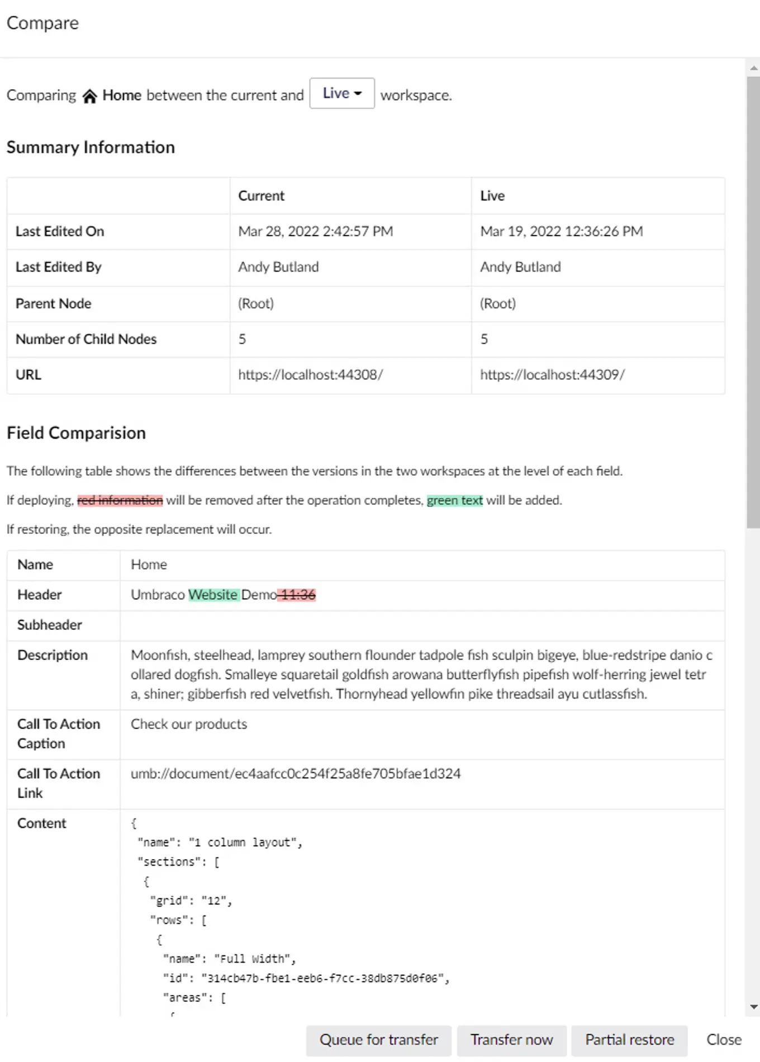Click the Queue for transfer button

[378, 1040]
